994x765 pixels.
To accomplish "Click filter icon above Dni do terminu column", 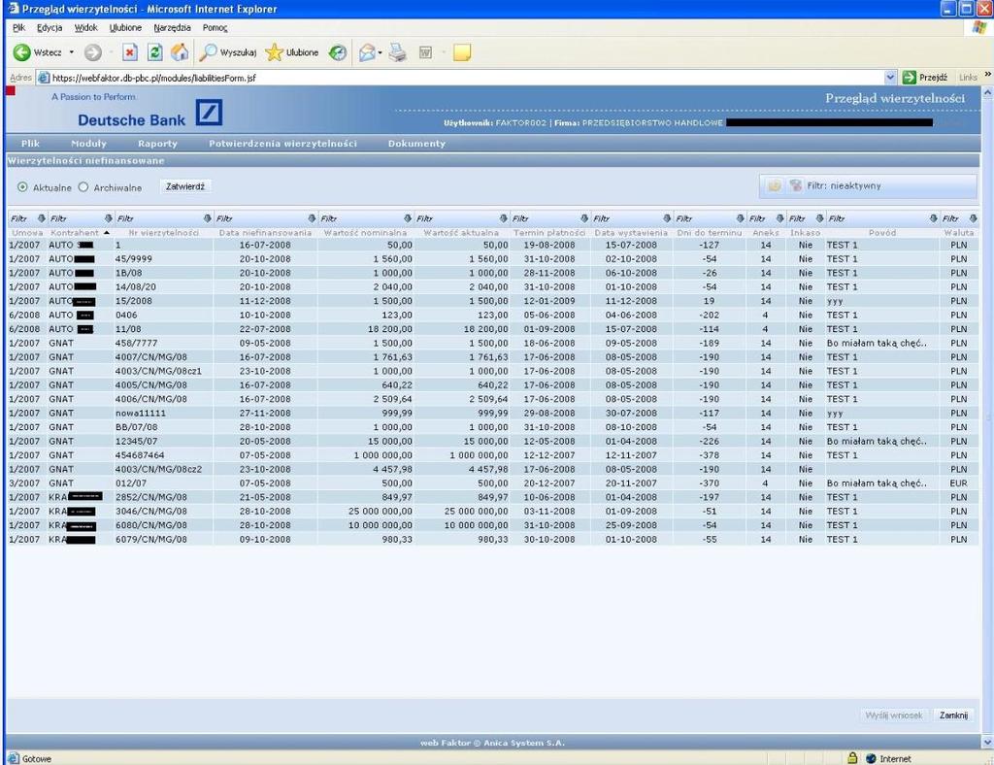I will (740, 218).
